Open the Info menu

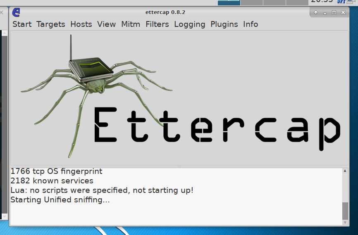tap(251, 24)
